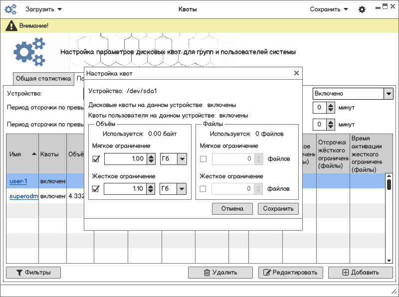The height and width of the screenshot is (297, 399).
Task: Open the Включено combo box
Action: [353, 94]
